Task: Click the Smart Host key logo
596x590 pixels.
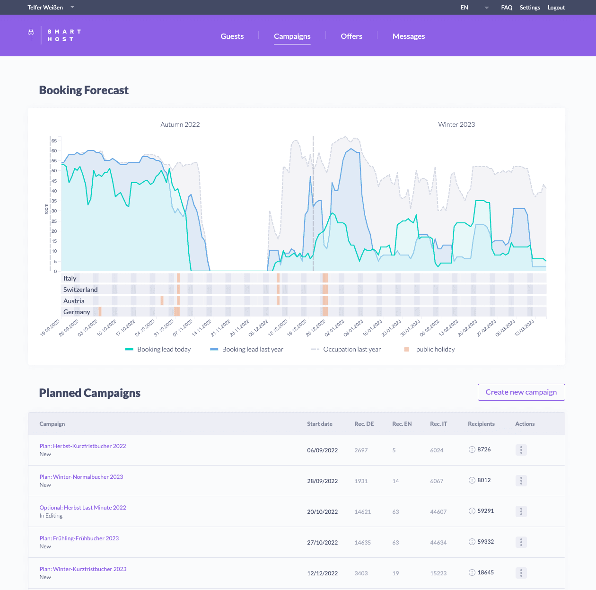Action: (31, 35)
